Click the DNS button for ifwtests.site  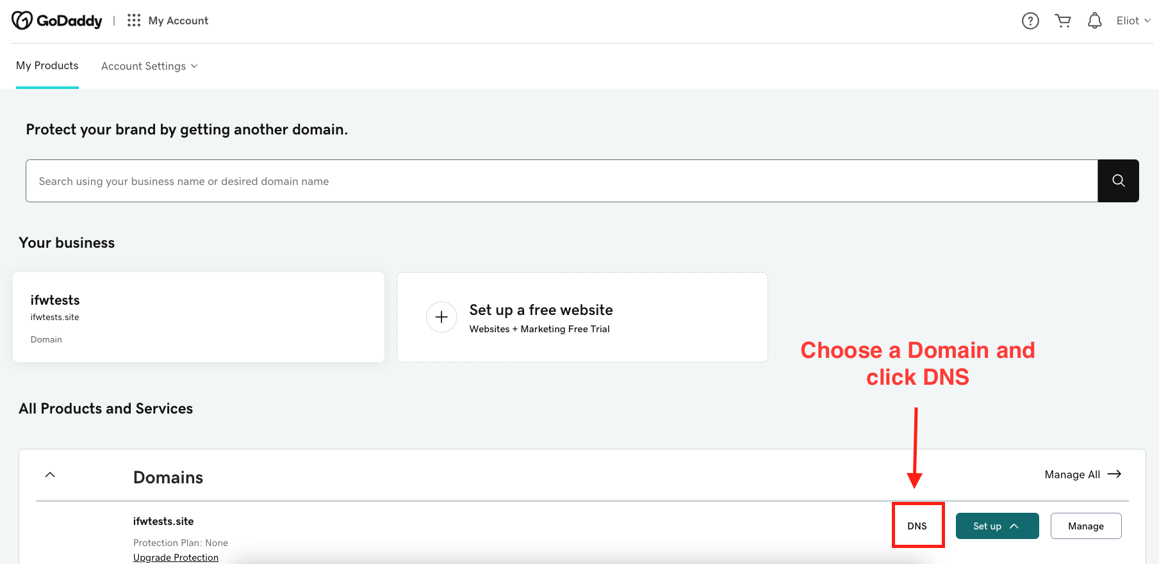(x=917, y=526)
